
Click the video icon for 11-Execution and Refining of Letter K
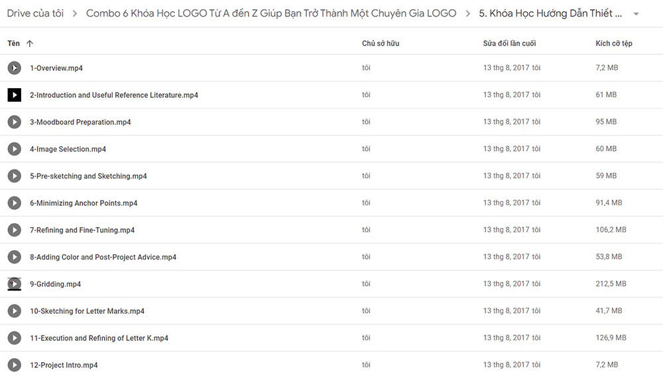click(15, 338)
